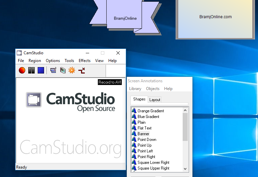Toggle the view icon in CamStudio toolbar

pyautogui.click(x=53, y=70)
